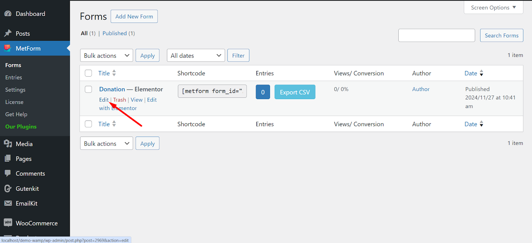Click the Published 2024/11/27 date text
The width and height of the screenshot is (532, 243).
[490, 97]
